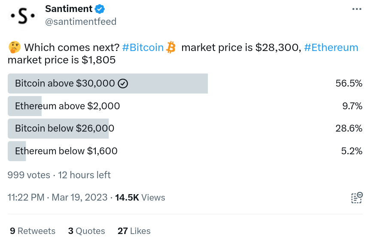Open the three-dot more options menu
Viewport: 371px width, 243px height.
point(356,9)
